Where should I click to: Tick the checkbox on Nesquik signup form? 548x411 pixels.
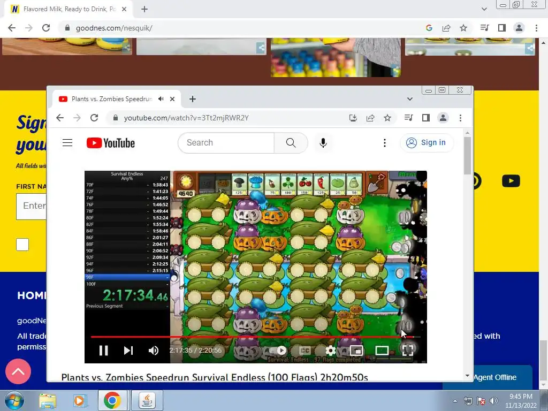coord(22,244)
